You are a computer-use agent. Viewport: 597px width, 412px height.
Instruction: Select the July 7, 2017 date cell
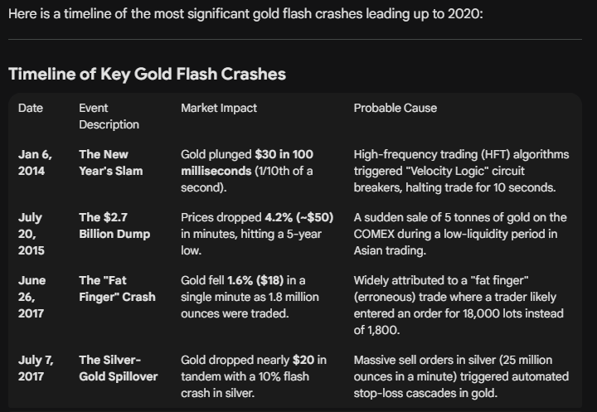34,368
